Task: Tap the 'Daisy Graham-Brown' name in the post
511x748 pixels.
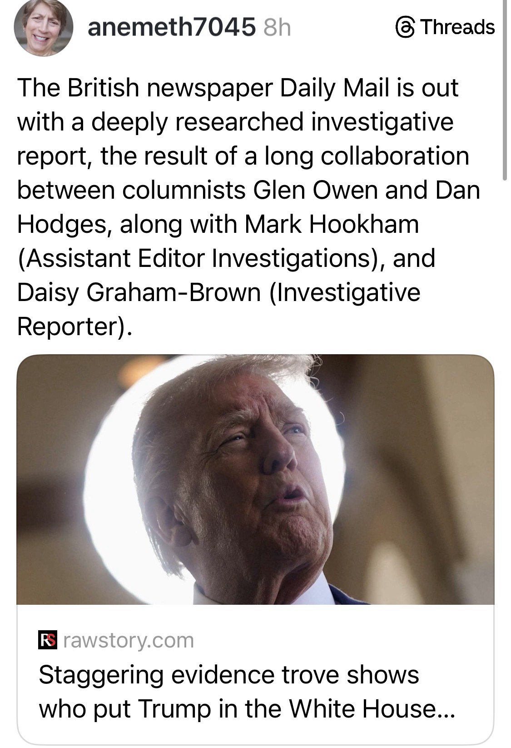Action: click(139, 292)
